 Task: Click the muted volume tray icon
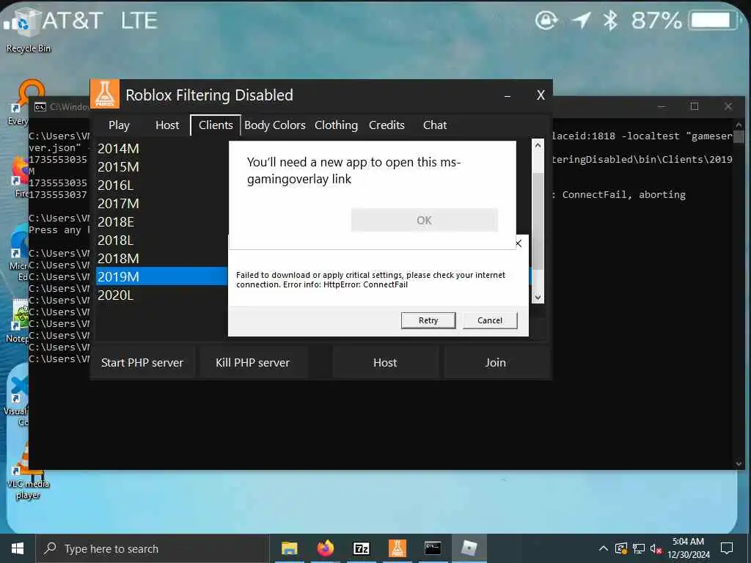pyautogui.click(x=656, y=548)
